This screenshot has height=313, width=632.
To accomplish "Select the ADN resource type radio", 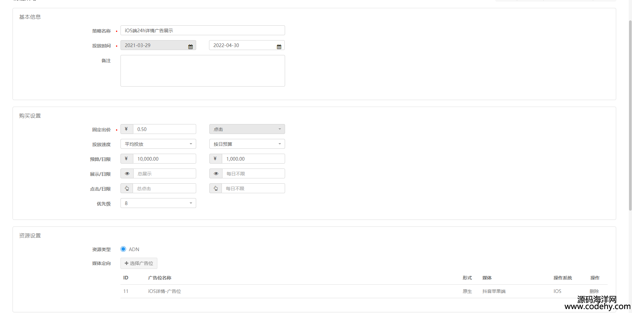I will pos(123,249).
